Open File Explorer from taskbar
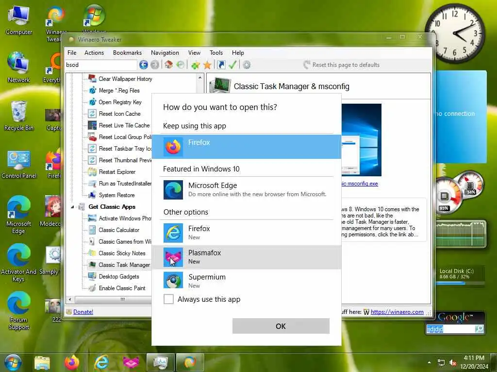 point(42,363)
